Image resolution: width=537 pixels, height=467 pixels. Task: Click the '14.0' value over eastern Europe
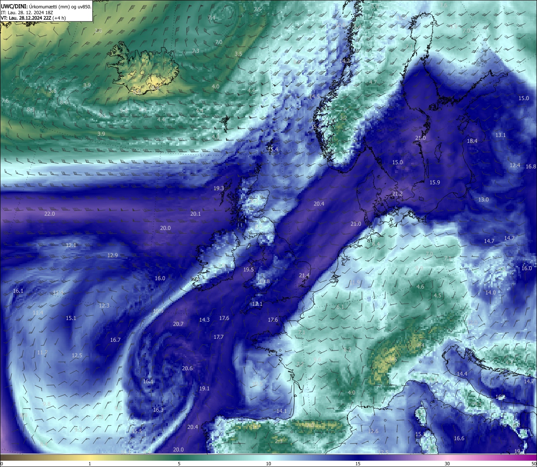[490, 292]
